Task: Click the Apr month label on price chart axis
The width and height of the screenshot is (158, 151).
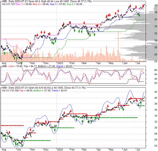Action: 99,63
